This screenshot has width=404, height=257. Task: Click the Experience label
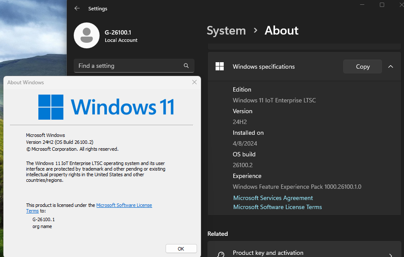coord(247,176)
